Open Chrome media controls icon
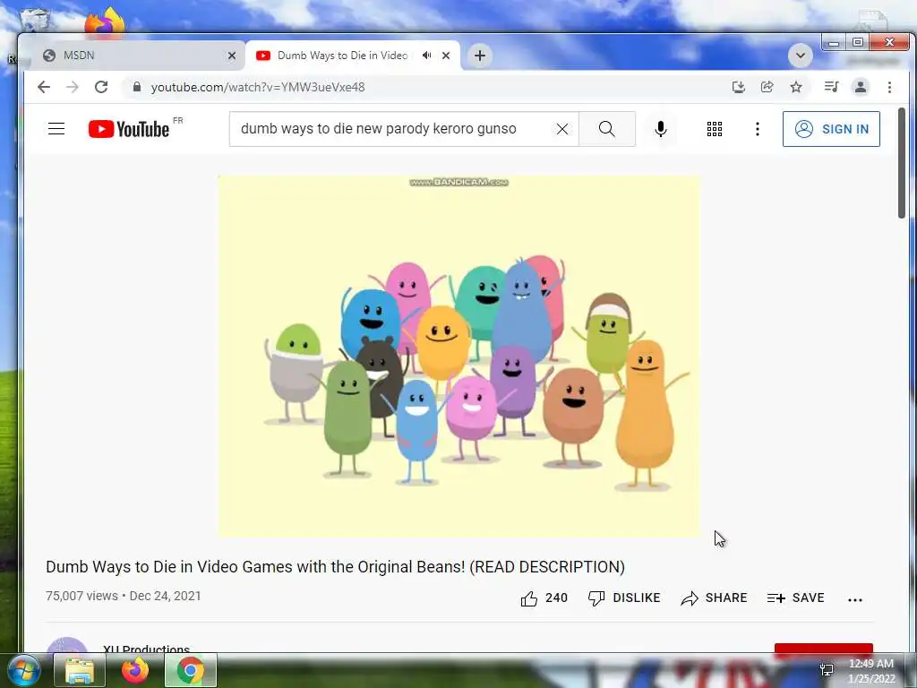The width and height of the screenshot is (917, 688). [831, 87]
